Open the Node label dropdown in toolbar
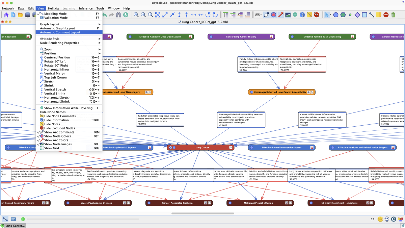Image resolution: width=405 pixels, height=228 pixels. click(259, 15)
